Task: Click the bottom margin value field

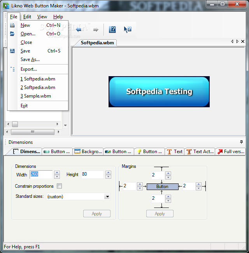Action: pyautogui.click(x=158, y=199)
